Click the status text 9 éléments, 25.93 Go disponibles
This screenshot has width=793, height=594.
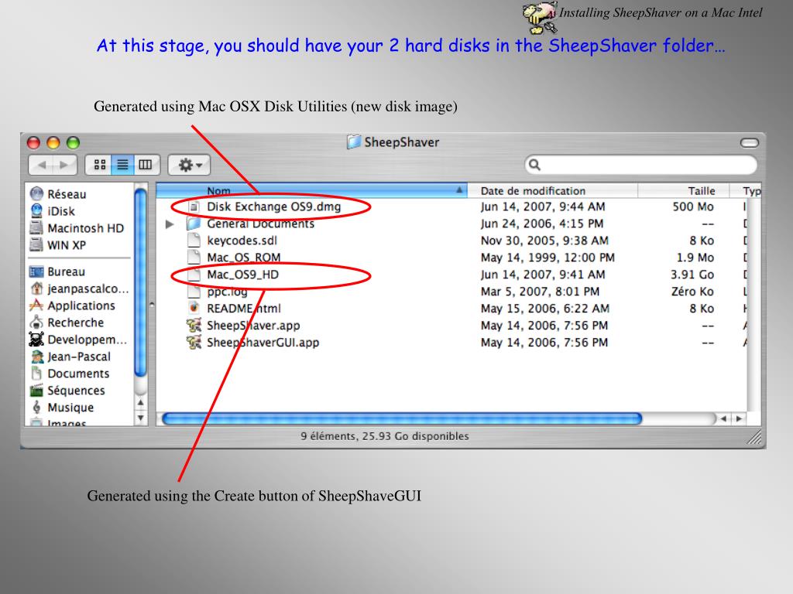385,436
